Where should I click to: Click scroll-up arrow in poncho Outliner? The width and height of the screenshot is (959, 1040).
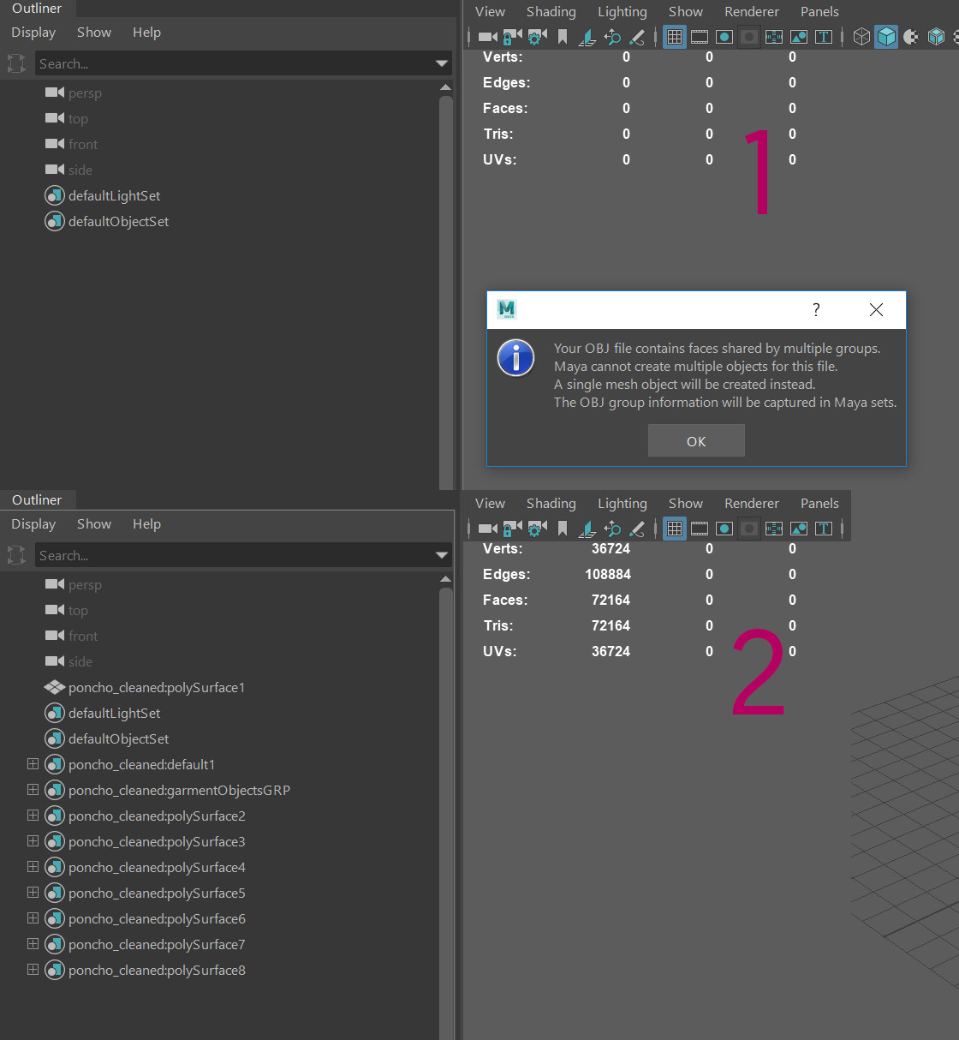click(445, 579)
